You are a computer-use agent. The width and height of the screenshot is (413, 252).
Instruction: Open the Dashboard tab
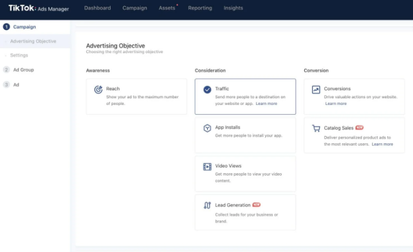point(97,8)
